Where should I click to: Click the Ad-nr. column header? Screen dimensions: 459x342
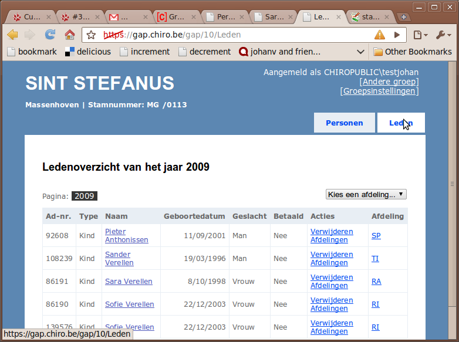(58, 216)
